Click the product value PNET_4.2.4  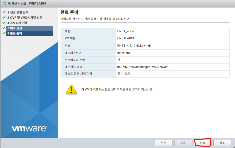(x=125, y=31)
